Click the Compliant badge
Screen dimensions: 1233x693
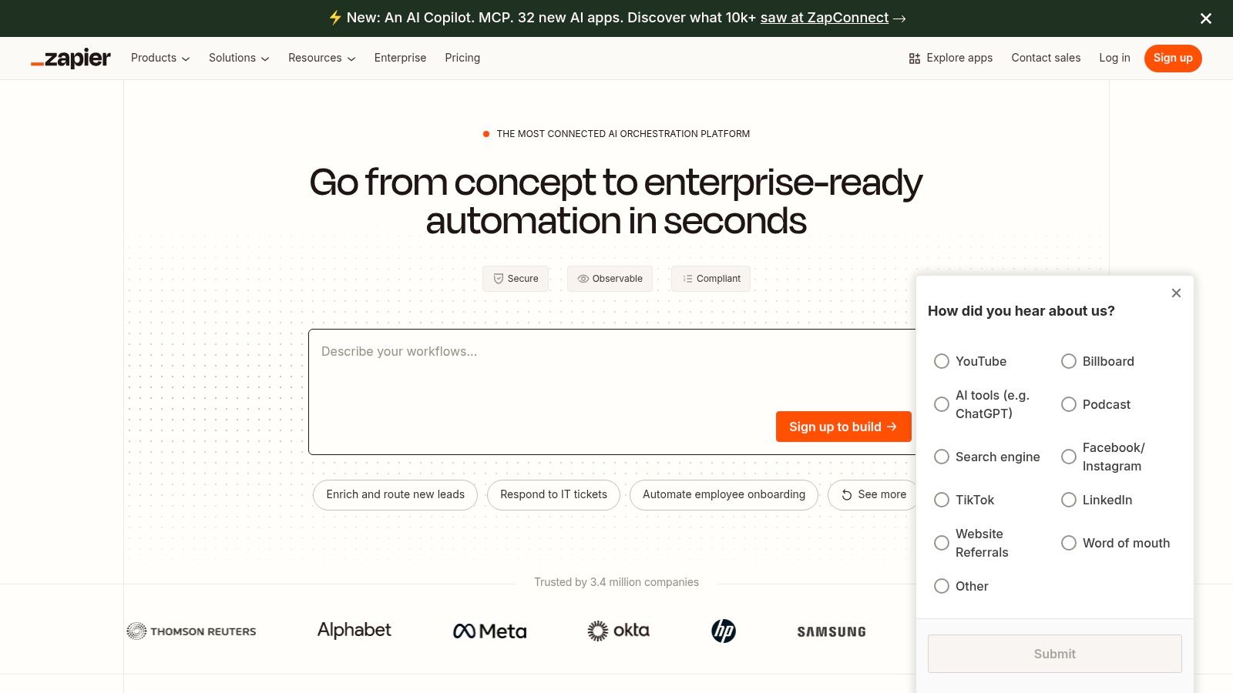(711, 279)
